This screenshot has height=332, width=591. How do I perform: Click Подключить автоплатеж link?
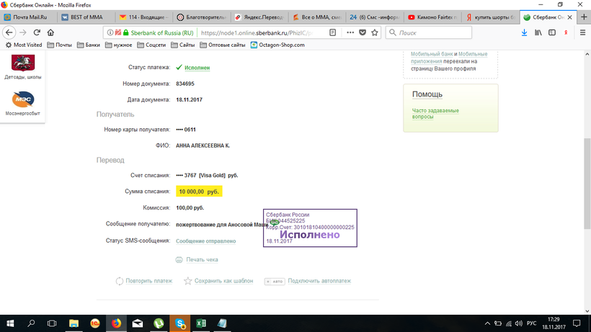(319, 281)
